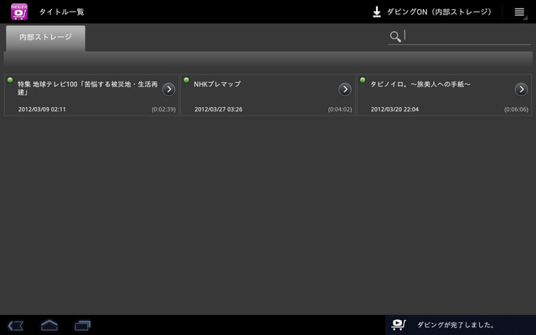The height and width of the screenshot is (335, 536).
Task: Click duration (0:02:39)
Action: [164, 110]
